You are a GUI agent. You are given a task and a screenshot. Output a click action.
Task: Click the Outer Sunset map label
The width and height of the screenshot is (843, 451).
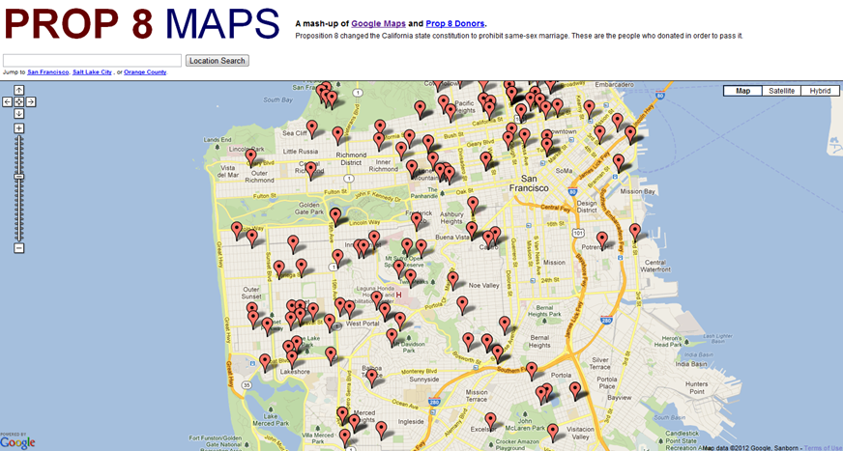coord(251,293)
